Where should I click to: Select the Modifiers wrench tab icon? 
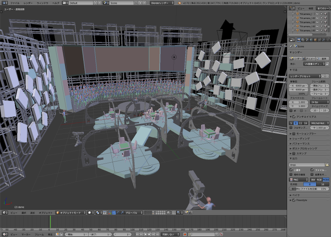324,40
